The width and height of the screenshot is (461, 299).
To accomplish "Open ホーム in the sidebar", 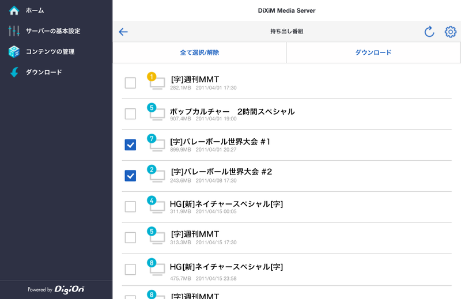I will coord(35,10).
